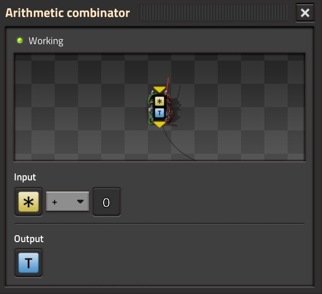Viewport: 322px width, 294px height.
Task: Click the small blue T icon in the preview
Action: click(160, 113)
